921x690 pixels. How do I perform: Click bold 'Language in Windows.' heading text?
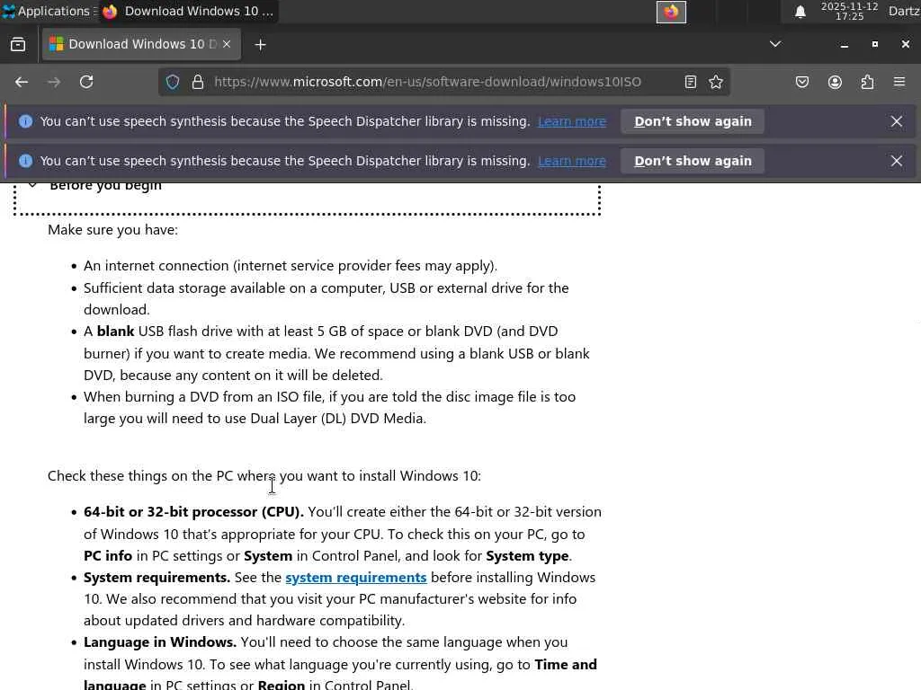(160, 641)
